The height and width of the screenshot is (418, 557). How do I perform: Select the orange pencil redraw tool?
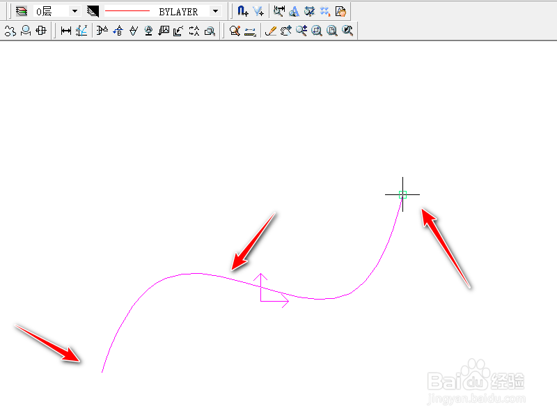point(271,31)
